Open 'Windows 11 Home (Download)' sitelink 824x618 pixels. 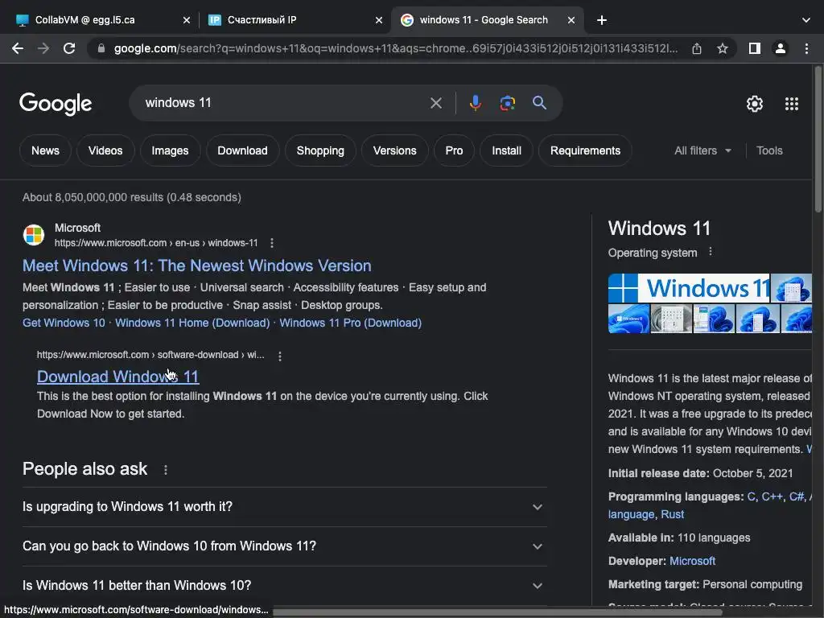[192, 323]
